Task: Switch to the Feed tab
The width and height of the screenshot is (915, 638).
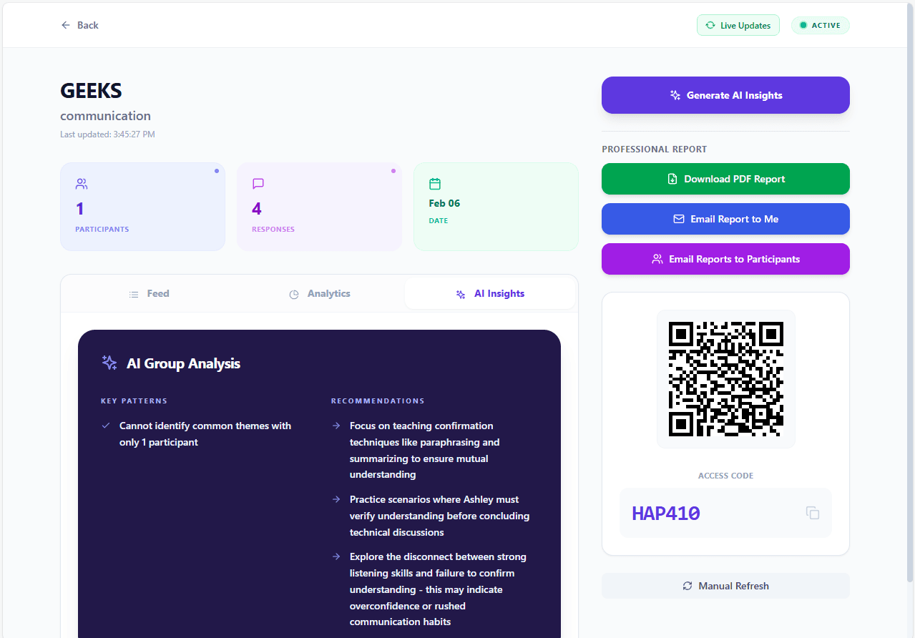Action: (148, 293)
